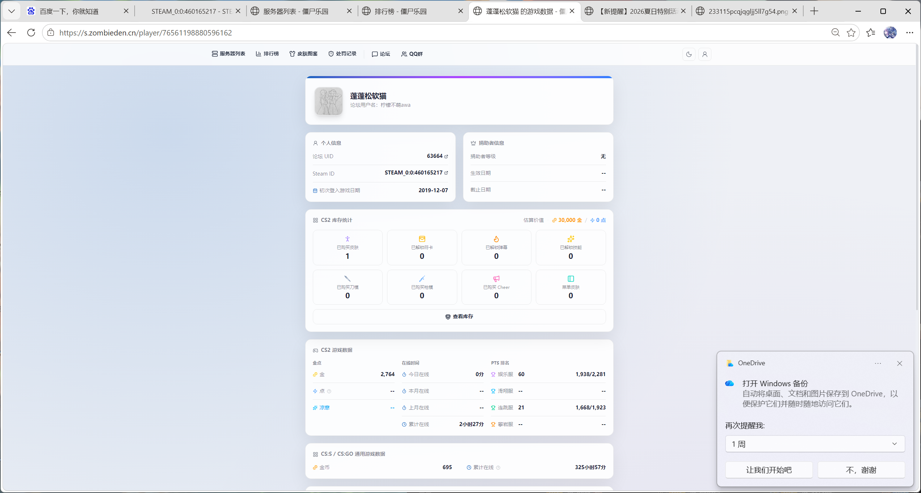Open 处罚记录 in site navigation
The height and width of the screenshot is (493, 921).
pyautogui.click(x=342, y=54)
